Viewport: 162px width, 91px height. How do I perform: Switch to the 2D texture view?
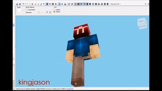62,4
